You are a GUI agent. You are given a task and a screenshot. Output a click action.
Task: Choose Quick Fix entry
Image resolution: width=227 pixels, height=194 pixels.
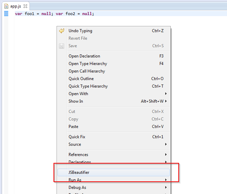(113, 137)
